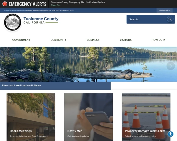
Task: Click the search magnifying glass icon
Action: pos(170,19)
